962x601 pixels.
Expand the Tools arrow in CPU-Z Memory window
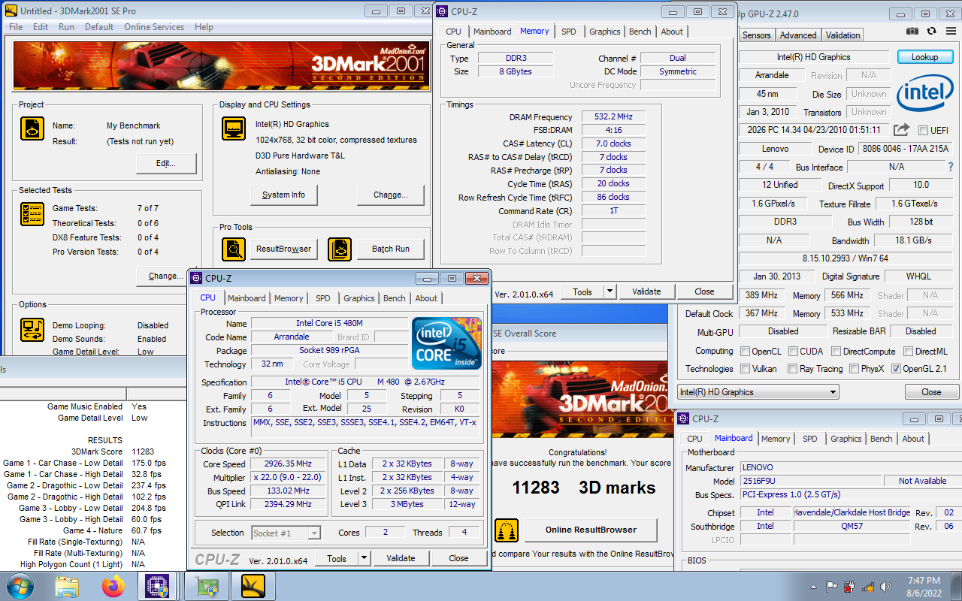click(610, 292)
